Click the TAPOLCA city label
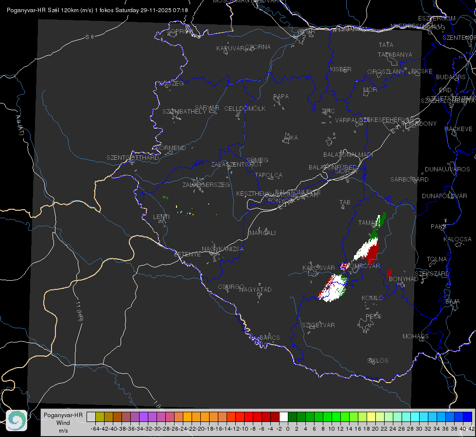Viewport: 476px width, 437px height. [269, 175]
